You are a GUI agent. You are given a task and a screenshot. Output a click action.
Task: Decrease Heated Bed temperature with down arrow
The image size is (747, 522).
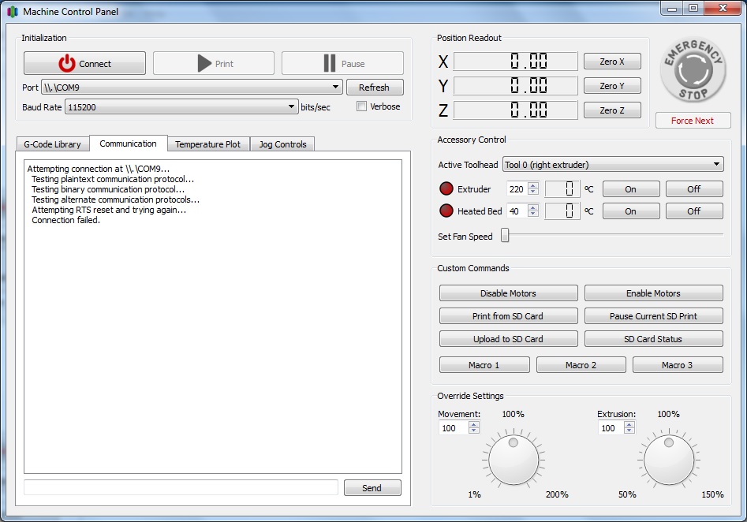[x=533, y=214]
